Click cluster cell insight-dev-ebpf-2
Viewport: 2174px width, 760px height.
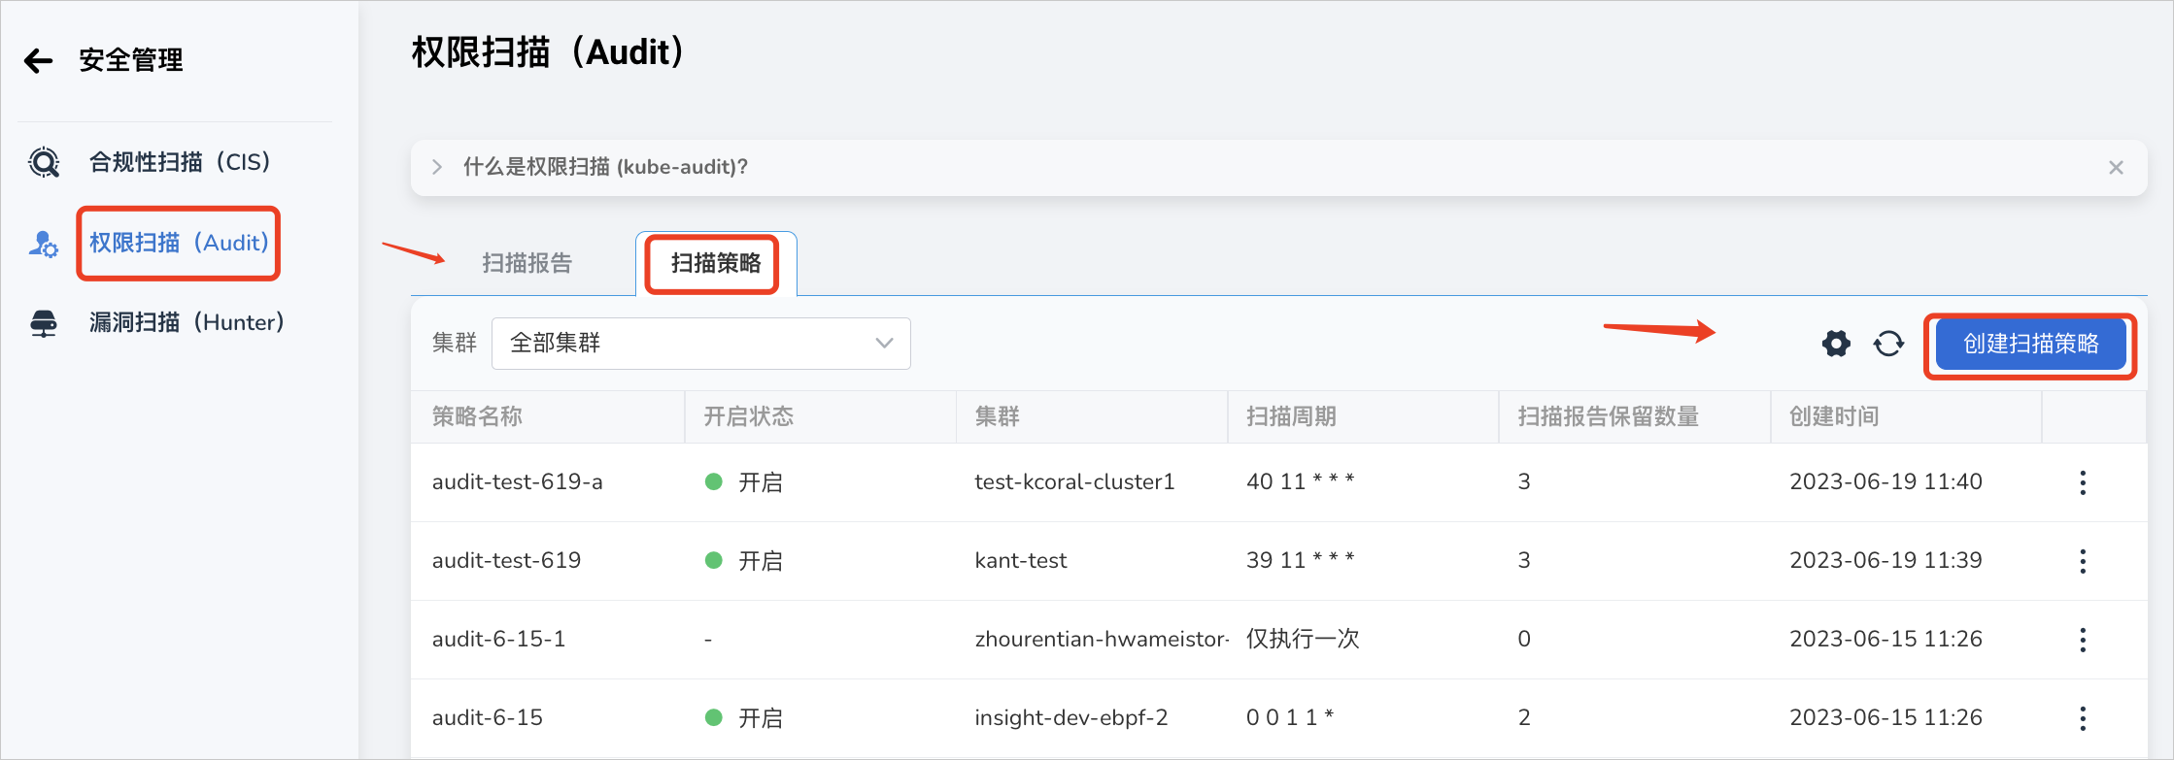tap(1070, 718)
